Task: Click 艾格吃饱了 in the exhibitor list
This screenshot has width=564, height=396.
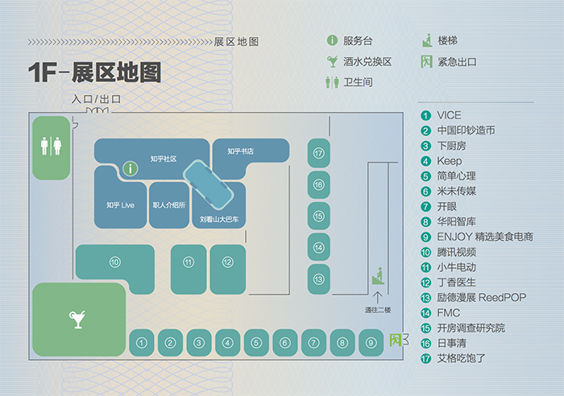Action: [461, 358]
